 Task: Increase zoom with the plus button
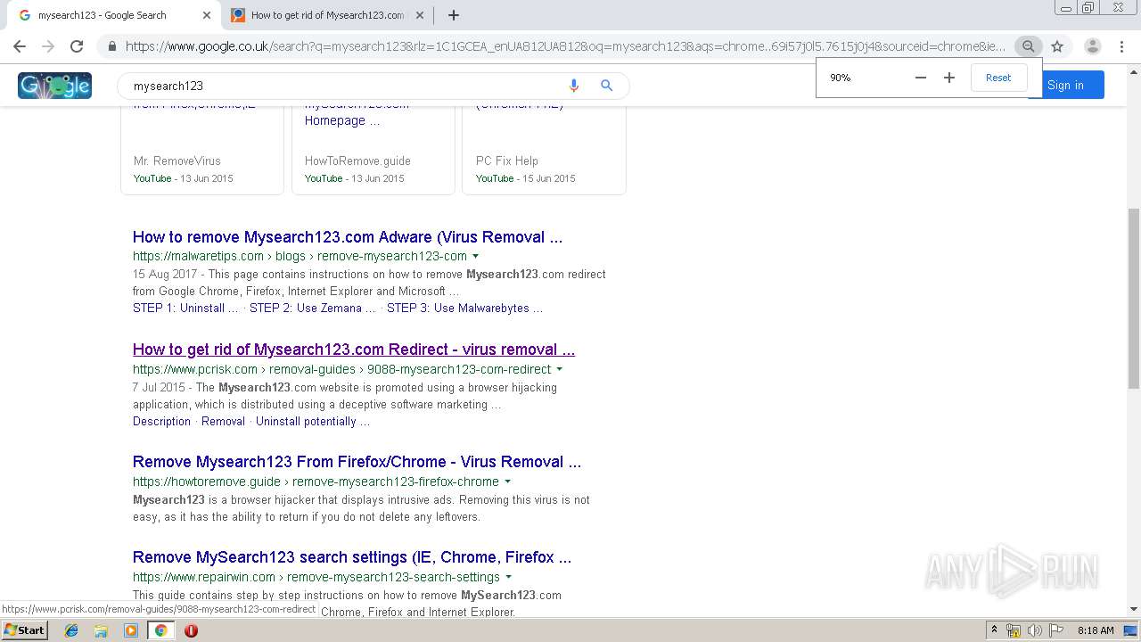(949, 78)
